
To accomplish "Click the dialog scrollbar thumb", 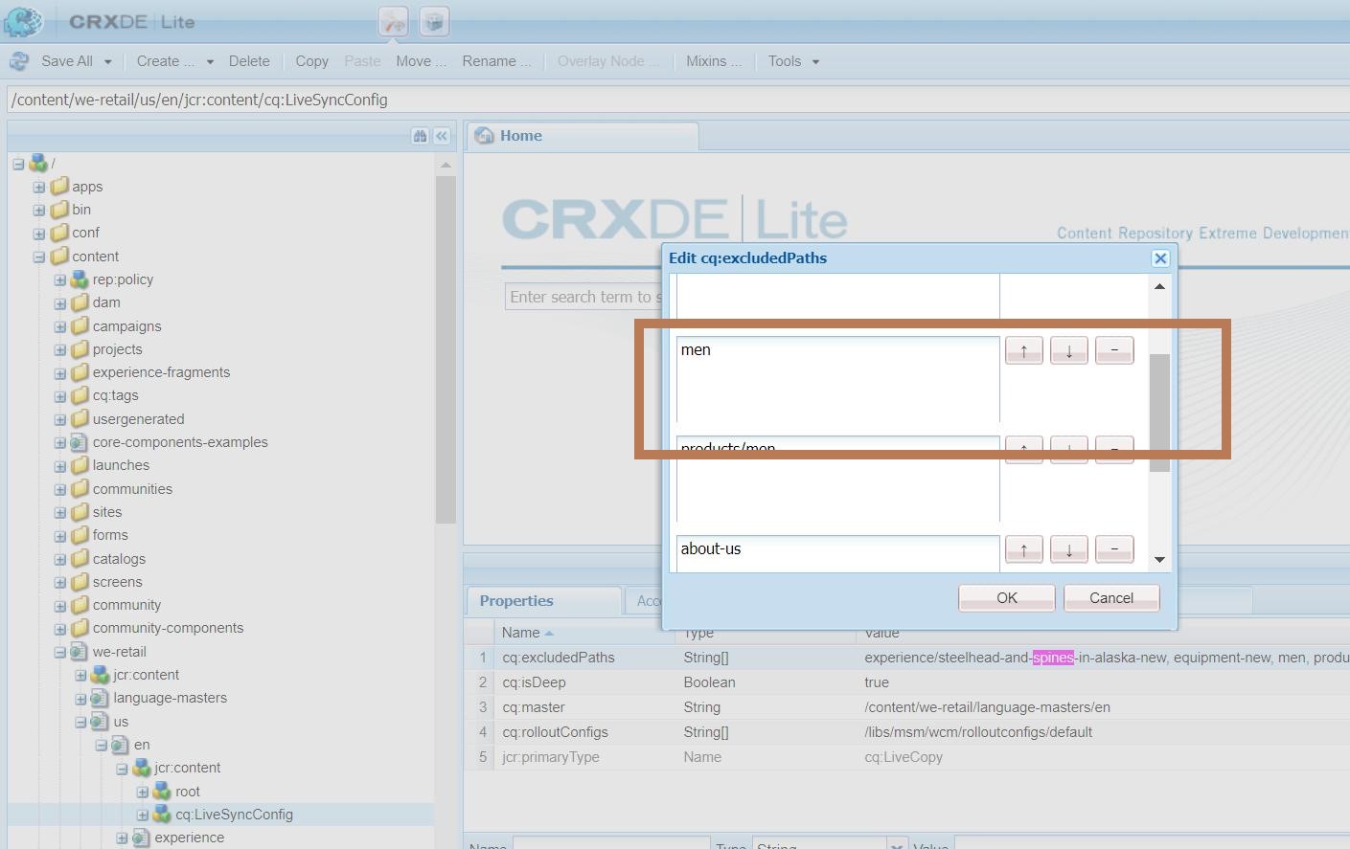I will point(1159,413).
